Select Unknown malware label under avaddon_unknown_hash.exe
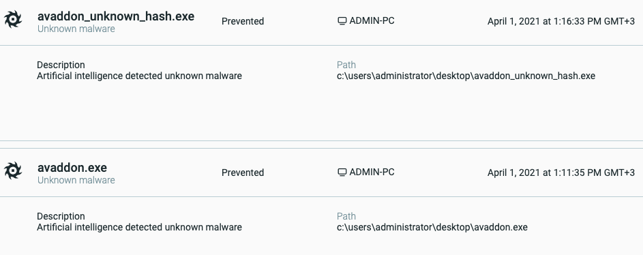643x255 pixels. point(76,29)
